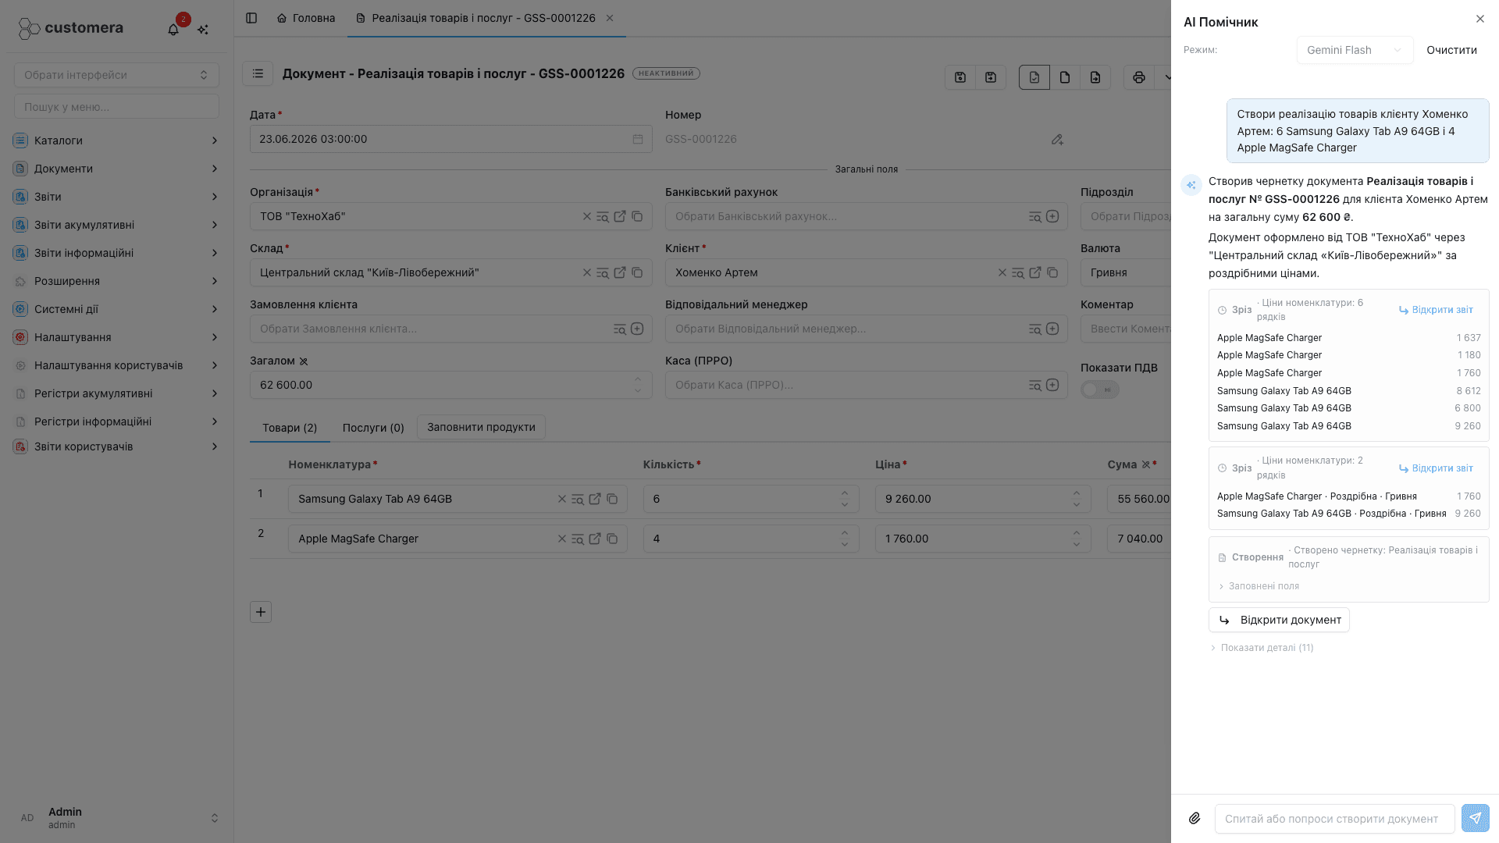Open the calendar icon in Дата field
This screenshot has height=843, width=1499.
(638, 139)
